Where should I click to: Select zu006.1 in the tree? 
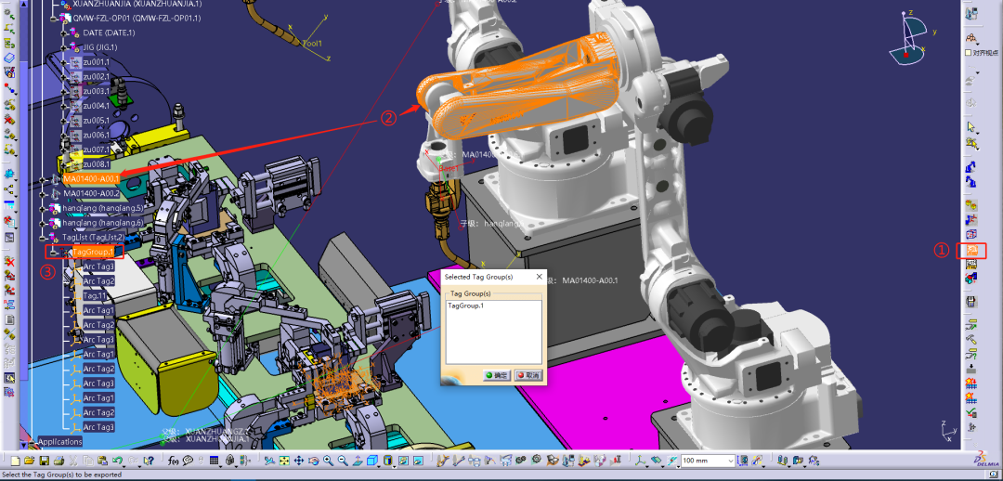click(97, 135)
